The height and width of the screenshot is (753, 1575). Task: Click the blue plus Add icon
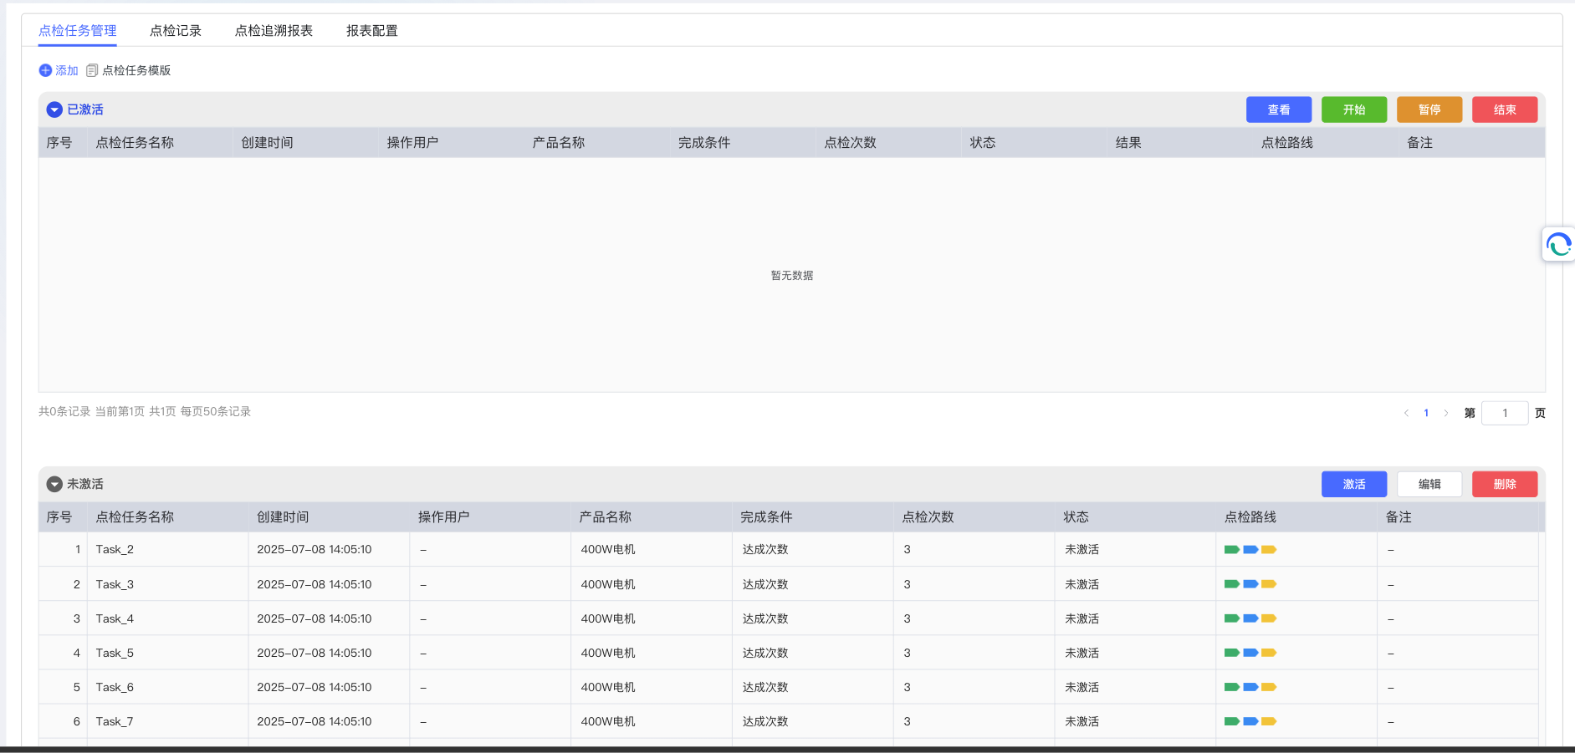point(45,71)
